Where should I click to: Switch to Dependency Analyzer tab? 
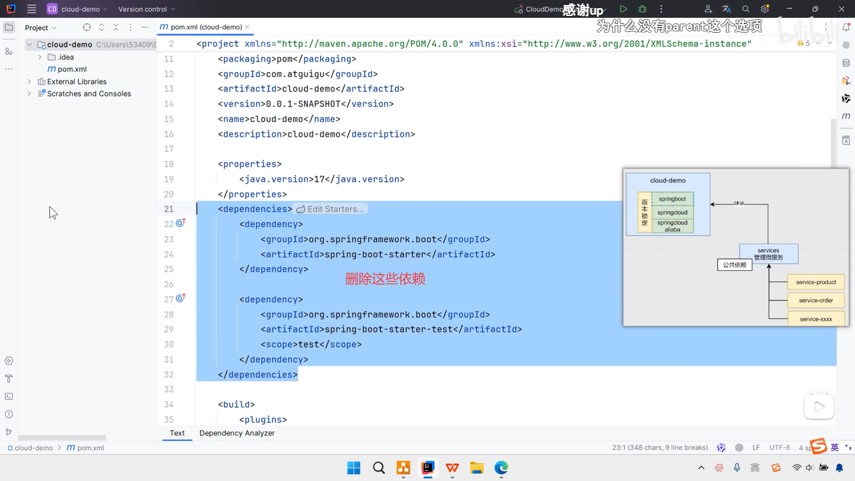coord(237,433)
